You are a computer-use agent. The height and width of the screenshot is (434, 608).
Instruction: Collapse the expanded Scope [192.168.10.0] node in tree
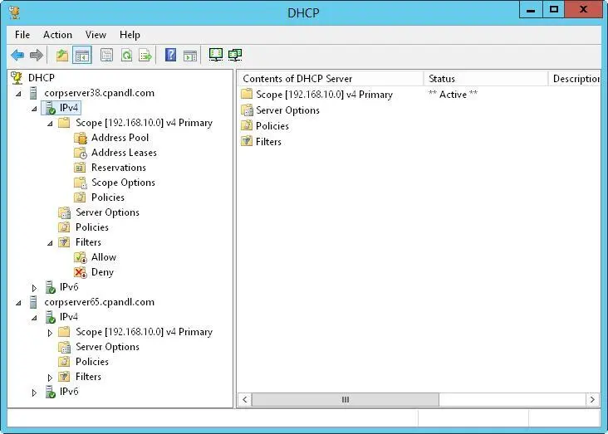click(x=50, y=124)
